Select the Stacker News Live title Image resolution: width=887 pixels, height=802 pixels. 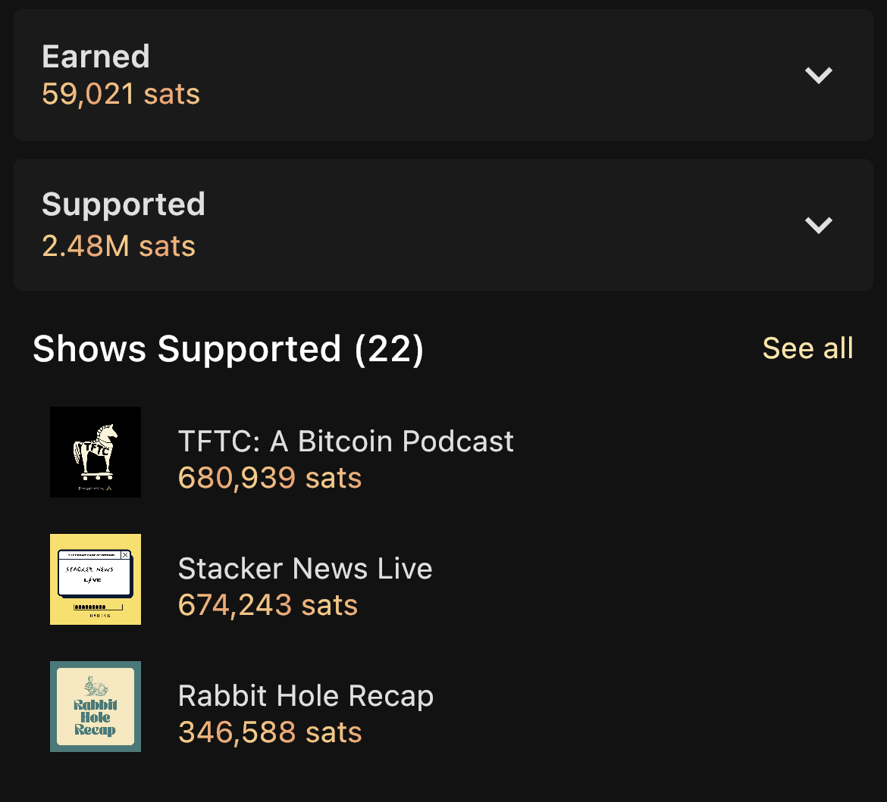click(305, 569)
